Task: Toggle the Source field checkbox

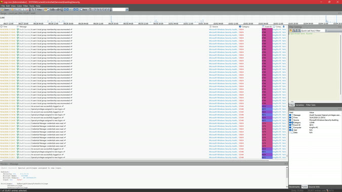Action: 290,120
